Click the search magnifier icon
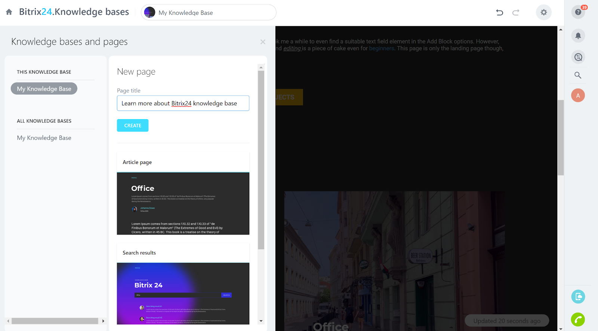 (578, 75)
